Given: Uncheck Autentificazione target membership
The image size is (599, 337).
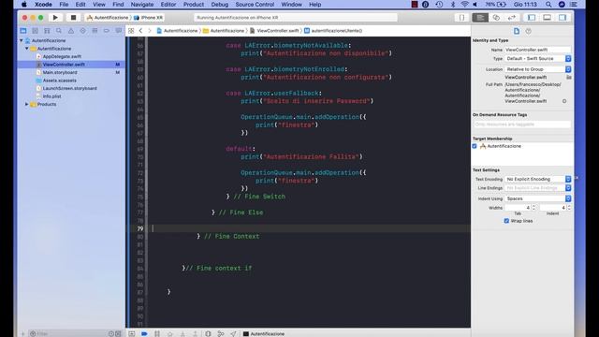Looking at the screenshot, I should tap(475, 146).
